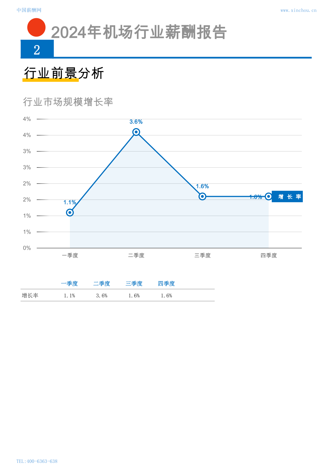Image resolution: width=333 pixels, height=471 pixels.
Task: Click the red circle logo icon
Action: click(36, 27)
